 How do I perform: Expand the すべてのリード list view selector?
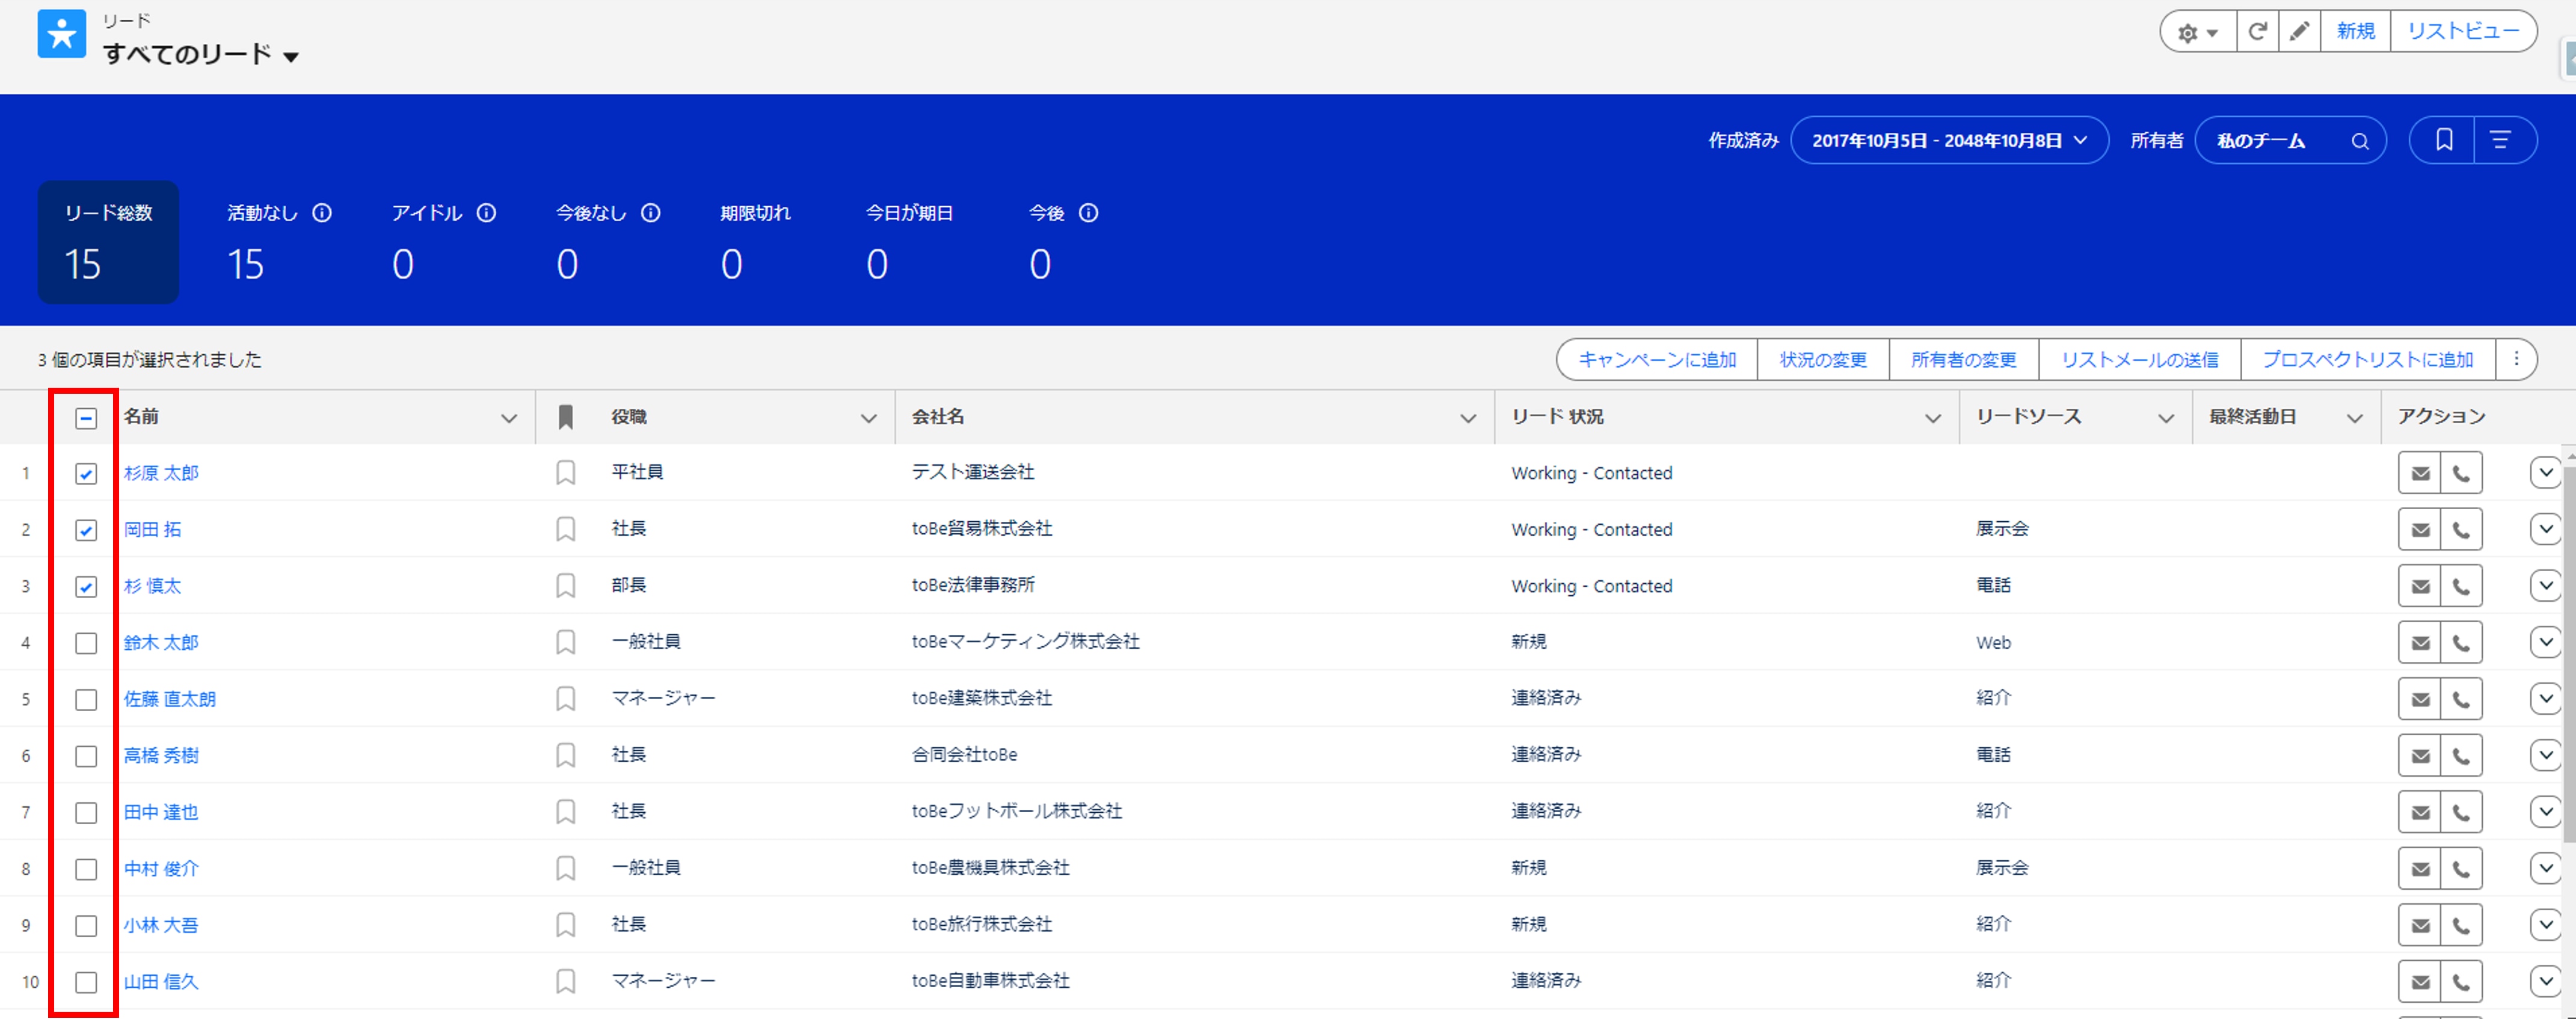[x=290, y=57]
